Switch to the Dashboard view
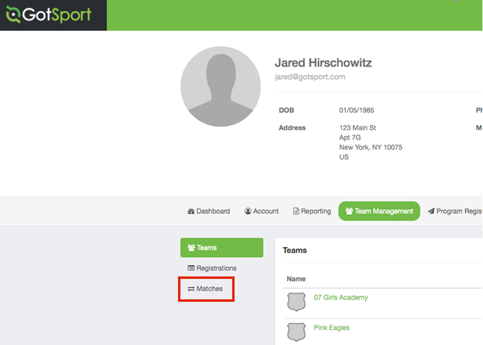 209,211
